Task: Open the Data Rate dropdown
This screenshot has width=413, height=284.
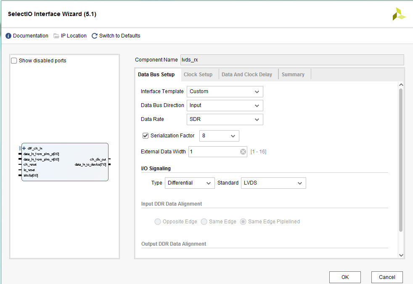Action: [225, 119]
